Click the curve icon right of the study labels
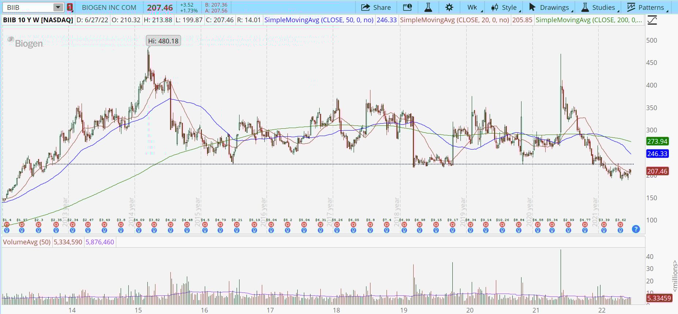The image size is (678, 314). click(652, 20)
